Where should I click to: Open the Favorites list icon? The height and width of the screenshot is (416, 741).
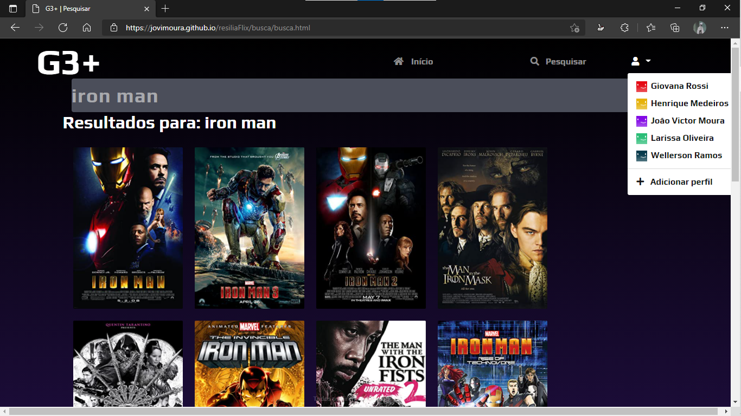coord(651,28)
